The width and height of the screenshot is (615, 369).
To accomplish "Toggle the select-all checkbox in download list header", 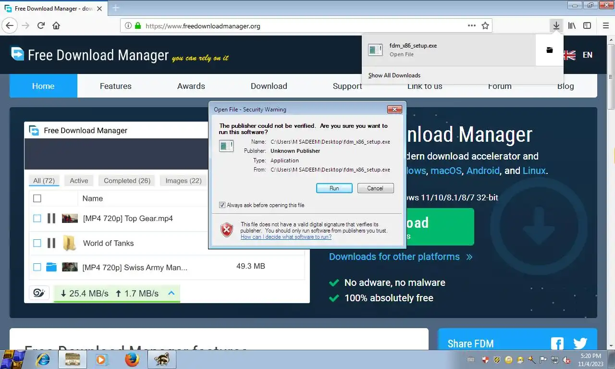I will (37, 198).
